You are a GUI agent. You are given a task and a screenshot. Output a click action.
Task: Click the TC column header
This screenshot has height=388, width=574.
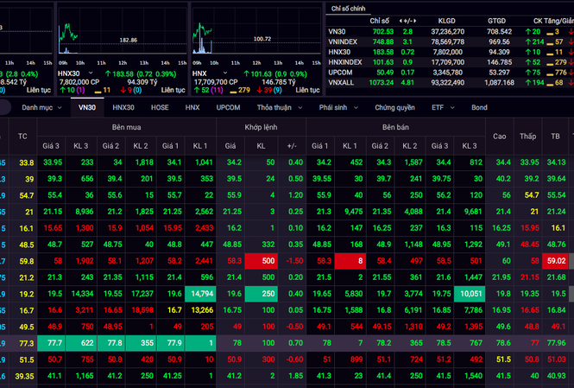22,137
